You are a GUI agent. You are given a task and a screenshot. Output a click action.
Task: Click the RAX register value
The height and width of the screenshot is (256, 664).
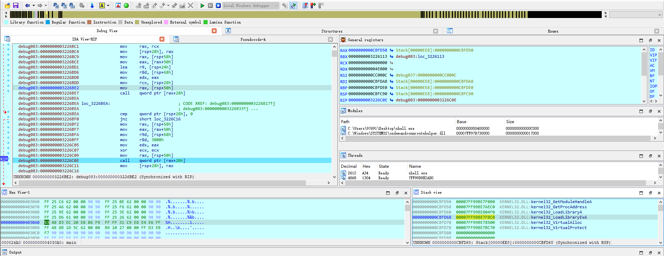(367, 50)
